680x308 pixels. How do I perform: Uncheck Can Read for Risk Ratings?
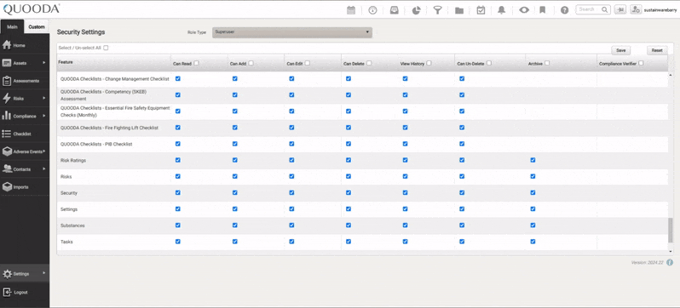point(178,160)
